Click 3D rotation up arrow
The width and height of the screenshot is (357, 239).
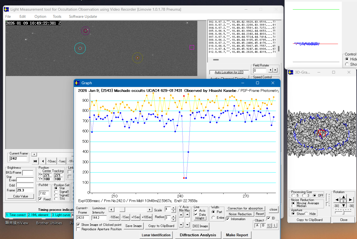pyautogui.click(x=344, y=196)
